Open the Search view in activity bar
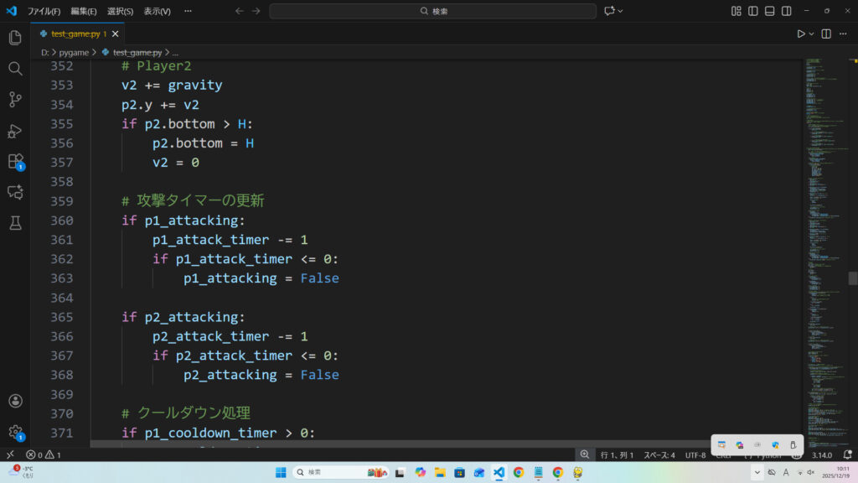 click(x=15, y=69)
